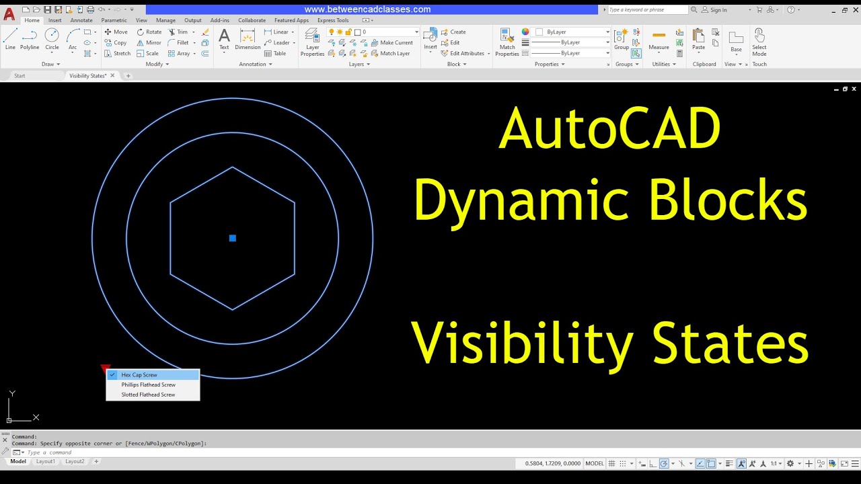The image size is (861, 484).
Task: Activate the Move command
Action: coord(116,32)
